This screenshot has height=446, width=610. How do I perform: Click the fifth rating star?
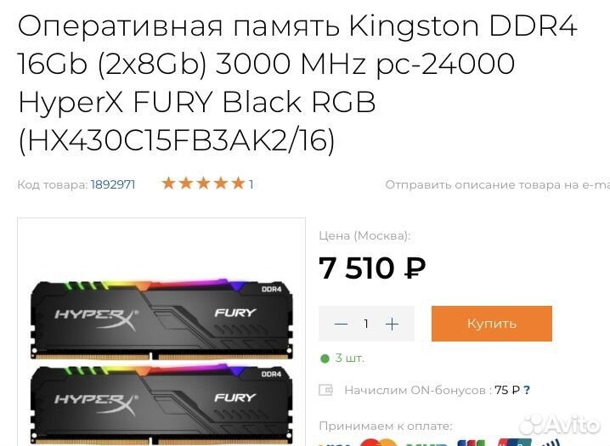click(x=238, y=183)
